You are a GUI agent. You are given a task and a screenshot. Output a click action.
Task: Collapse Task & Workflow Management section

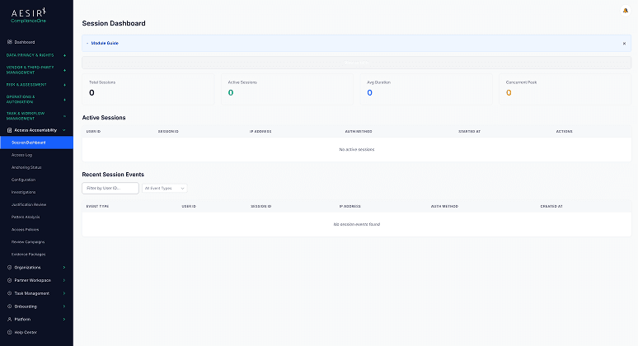click(64, 116)
